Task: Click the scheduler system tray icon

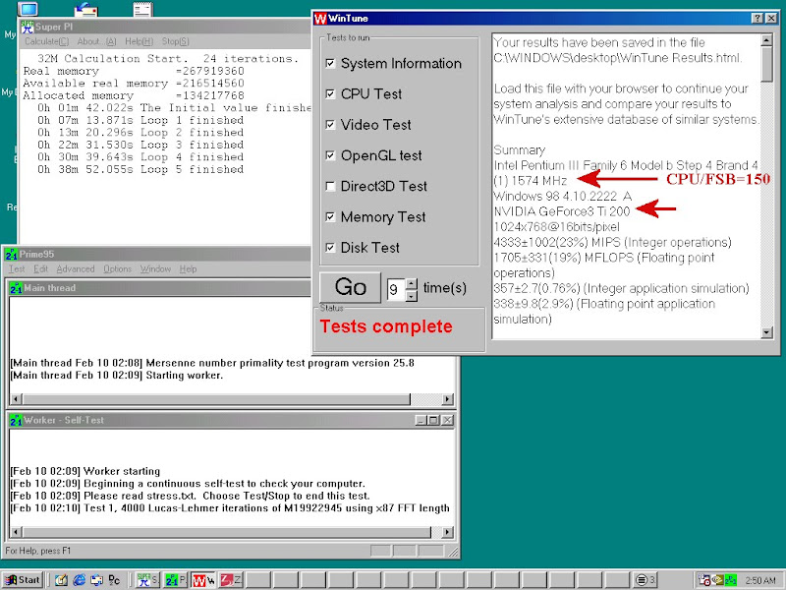Action: click(704, 580)
